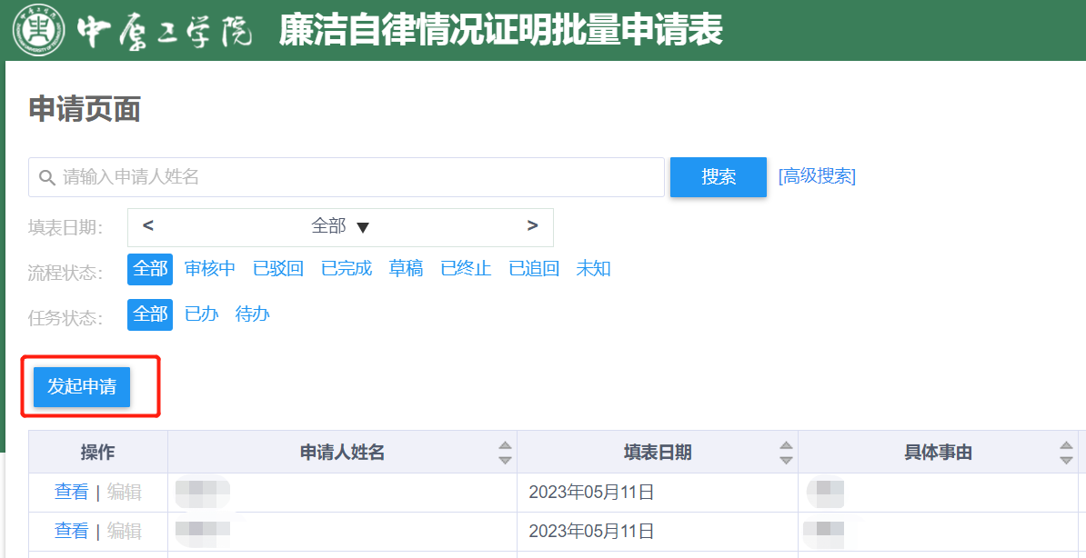Viewport: 1086px width, 558px height.
Task: Sort 申请人姓名 column with sort arrows
Action: click(506, 453)
